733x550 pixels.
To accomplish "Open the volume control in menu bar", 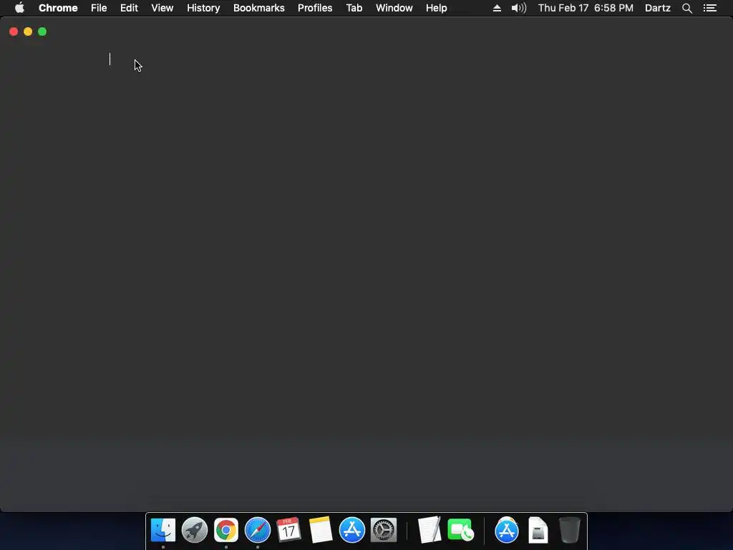I will pos(518,8).
